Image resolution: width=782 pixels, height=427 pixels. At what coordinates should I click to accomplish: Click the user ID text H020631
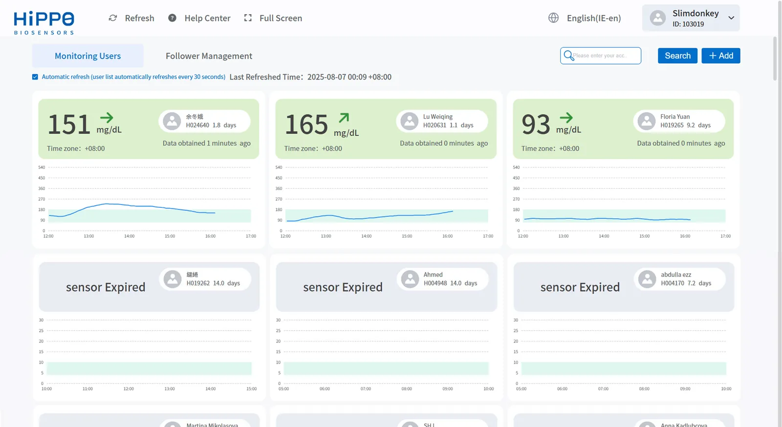pos(434,125)
